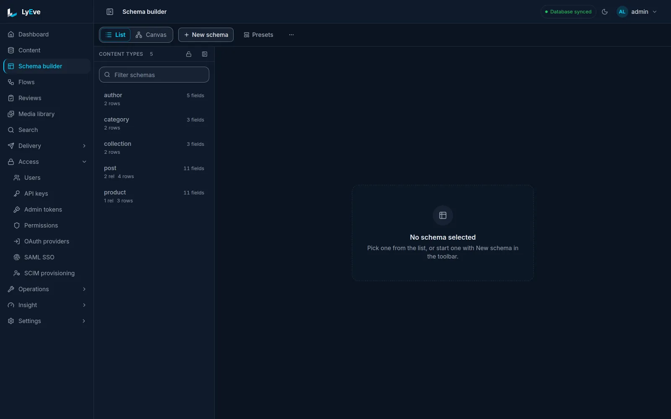Open the more options ellipsis menu
The height and width of the screenshot is (419, 671).
(x=291, y=35)
